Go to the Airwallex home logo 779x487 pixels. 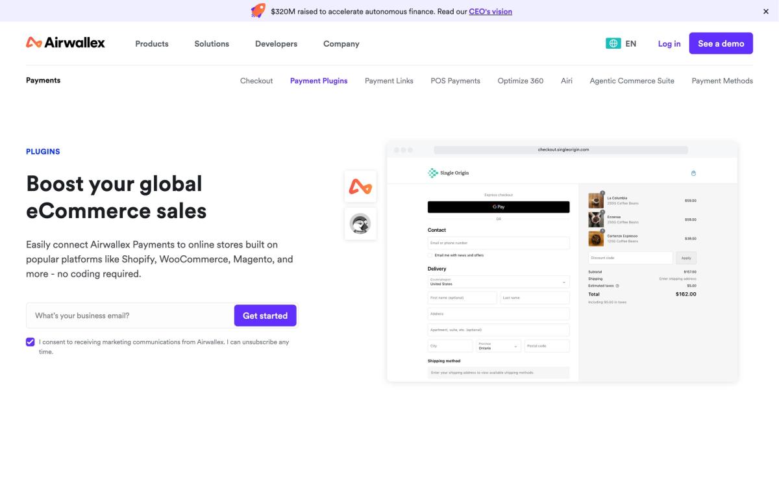click(66, 43)
